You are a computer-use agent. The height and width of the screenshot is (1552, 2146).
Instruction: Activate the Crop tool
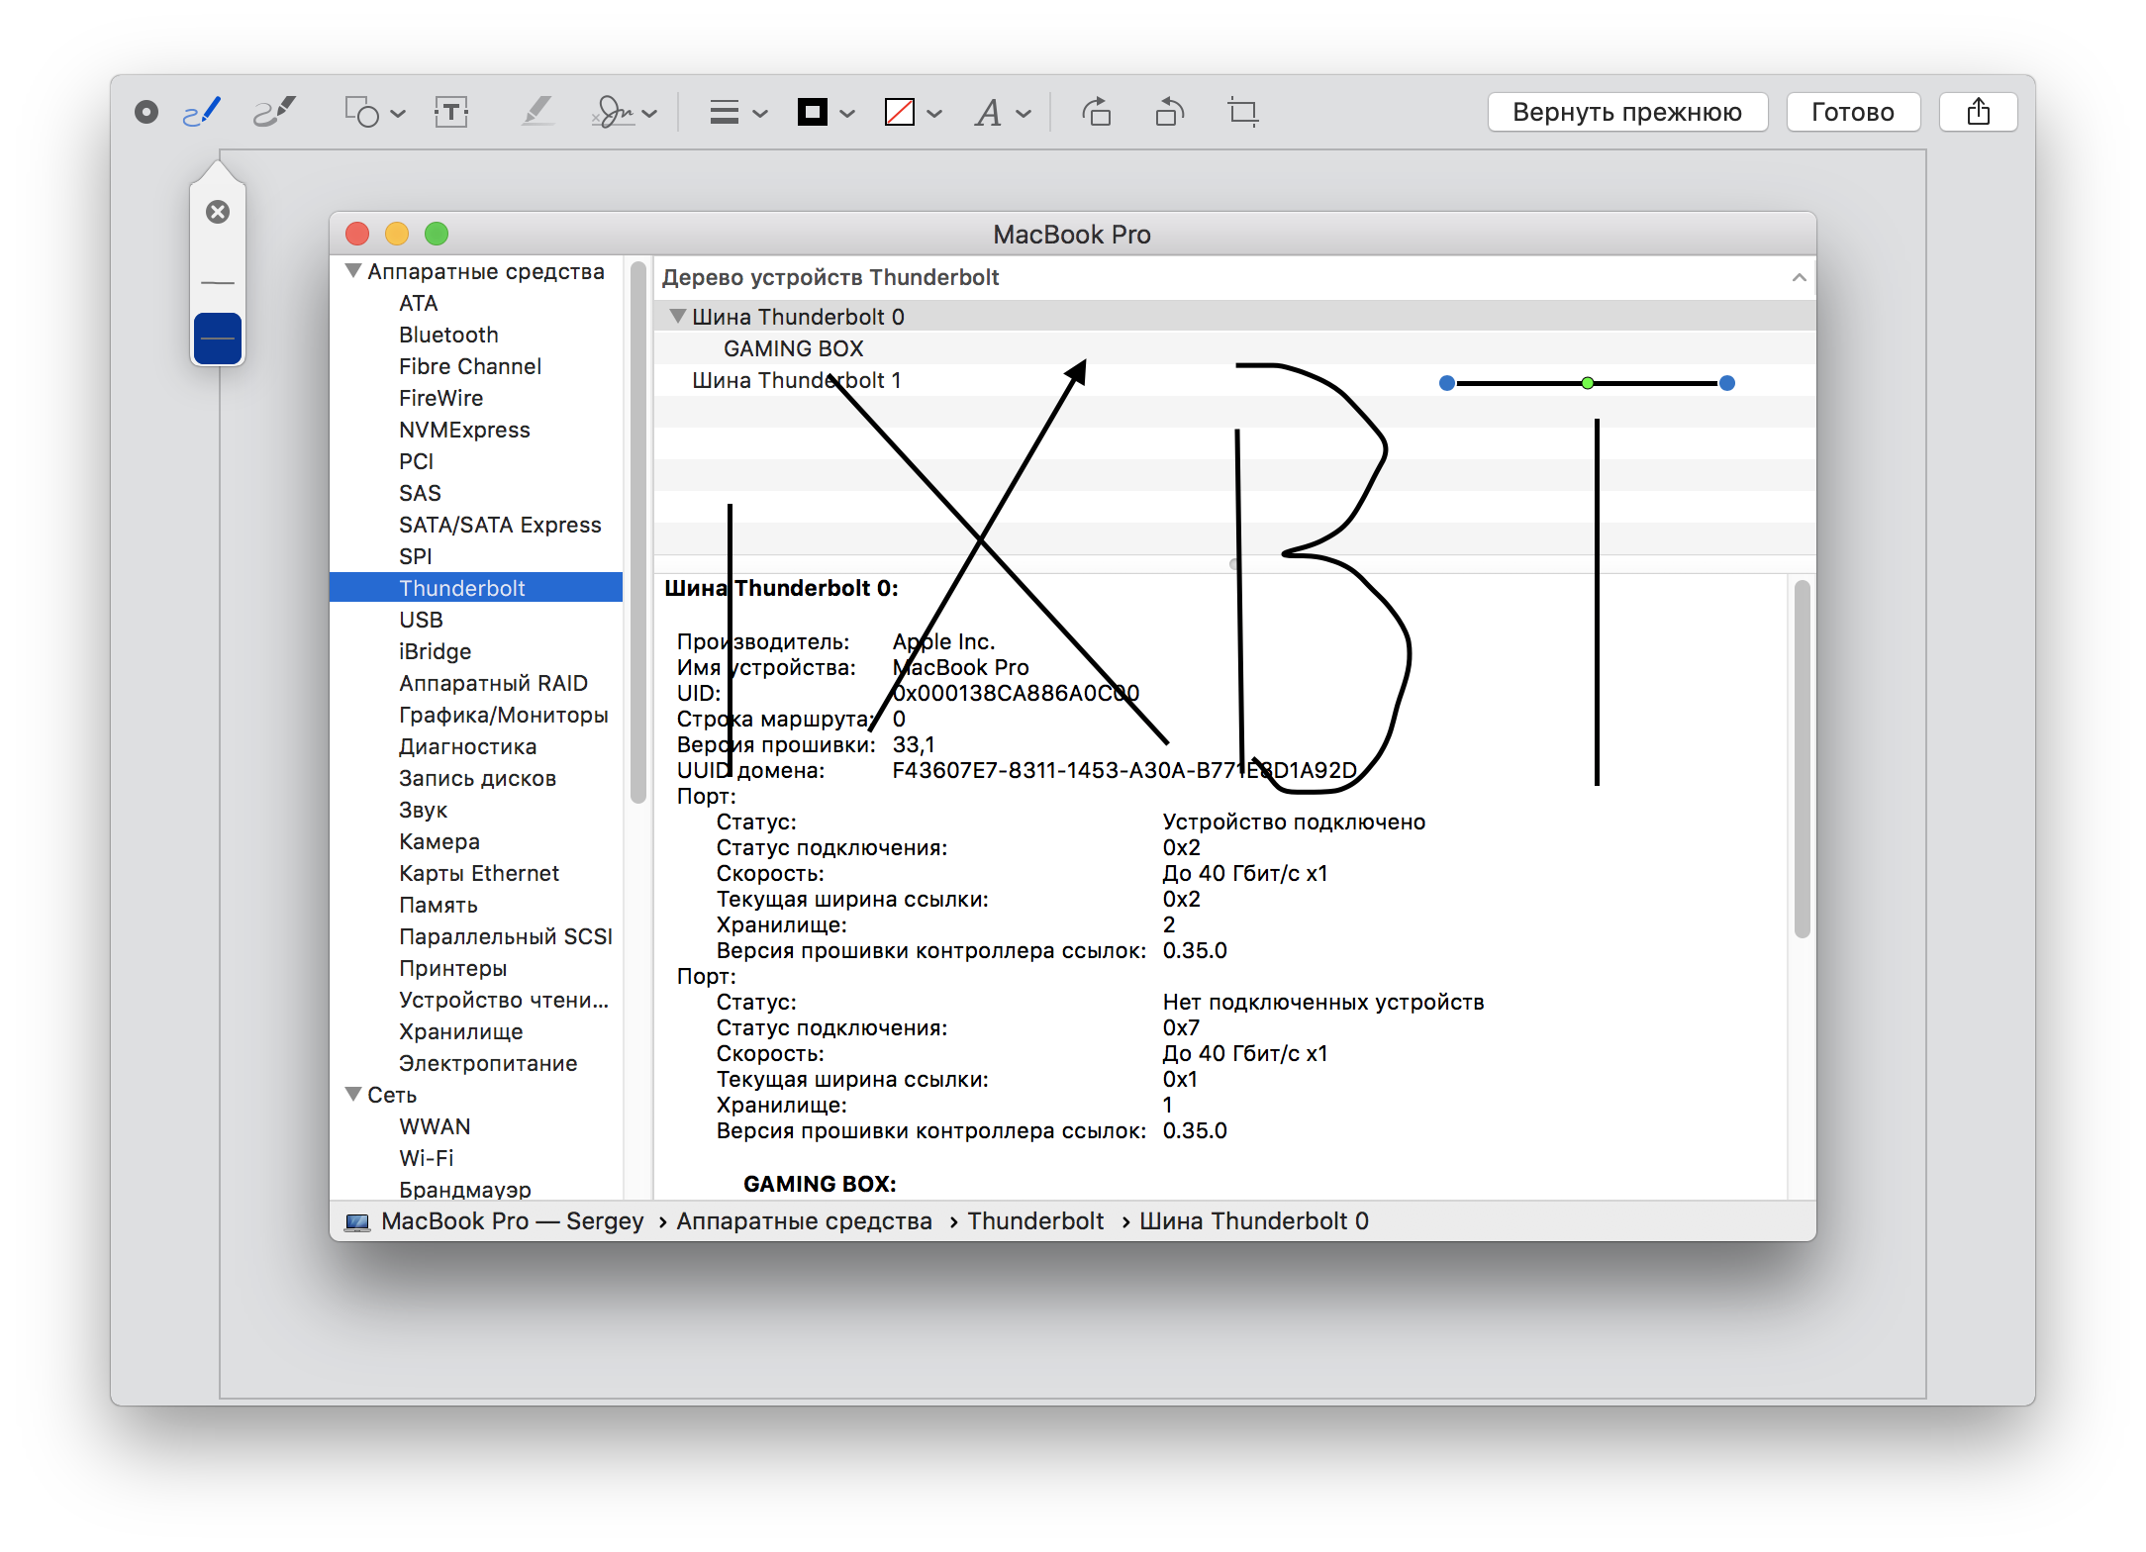click(1243, 112)
